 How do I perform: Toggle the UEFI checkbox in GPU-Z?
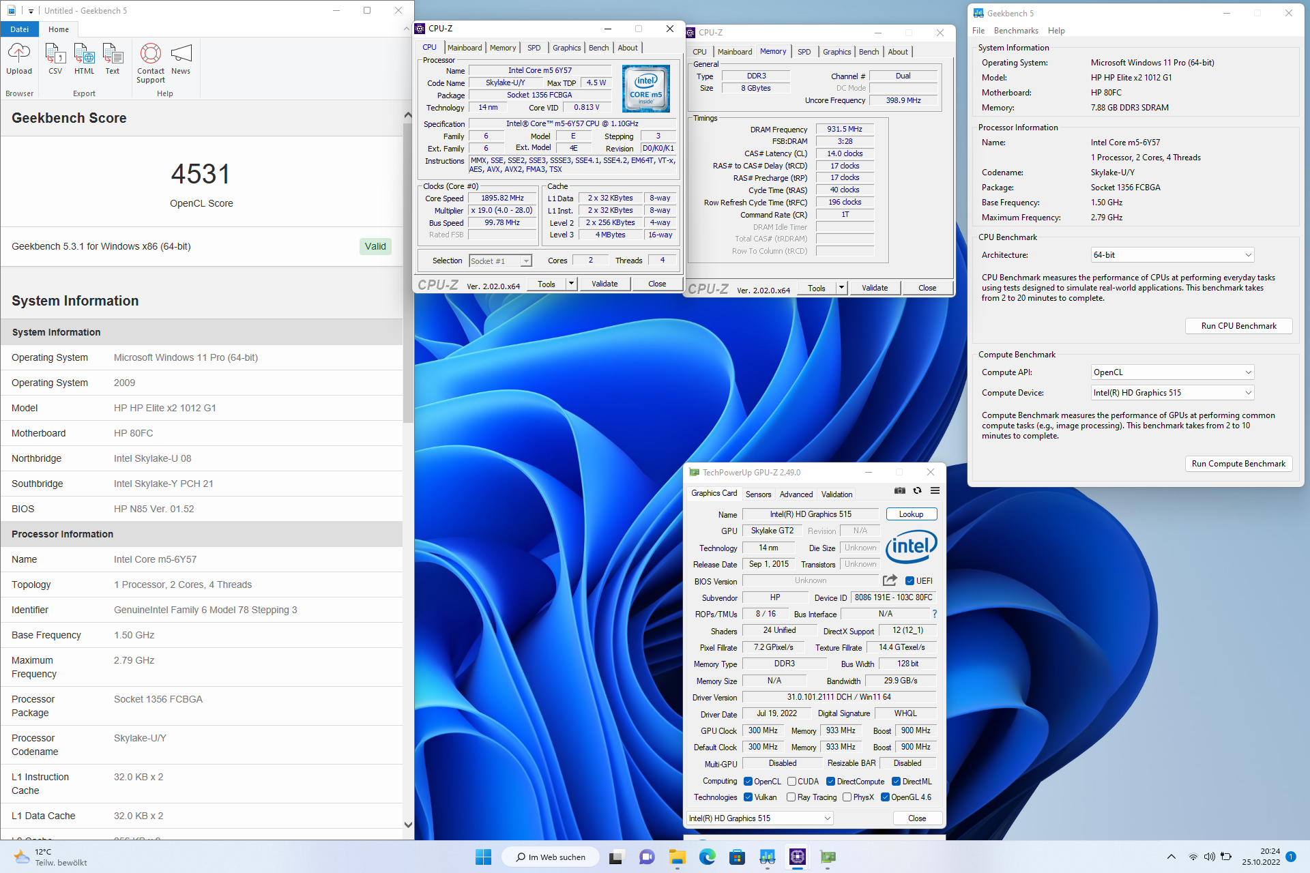(x=909, y=581)
